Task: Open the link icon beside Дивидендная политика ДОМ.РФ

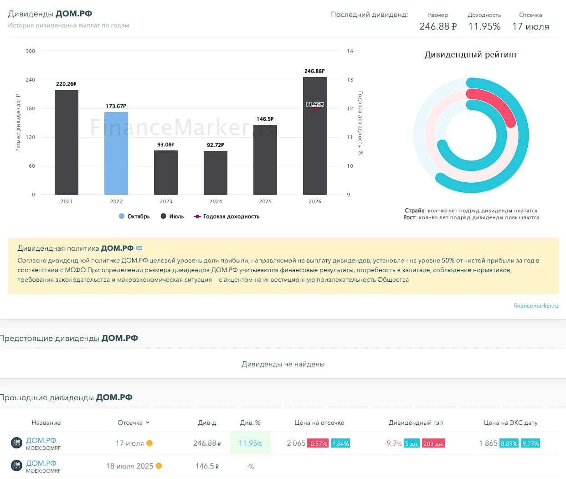Action: click(x=139, y=248)
